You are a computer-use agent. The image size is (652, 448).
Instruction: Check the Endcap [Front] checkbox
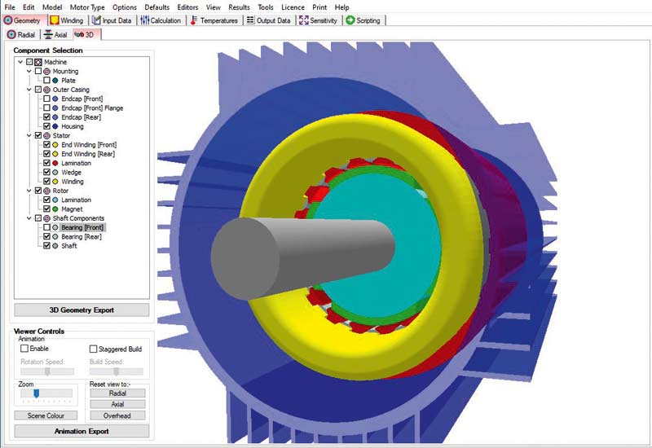click(46, 99)
